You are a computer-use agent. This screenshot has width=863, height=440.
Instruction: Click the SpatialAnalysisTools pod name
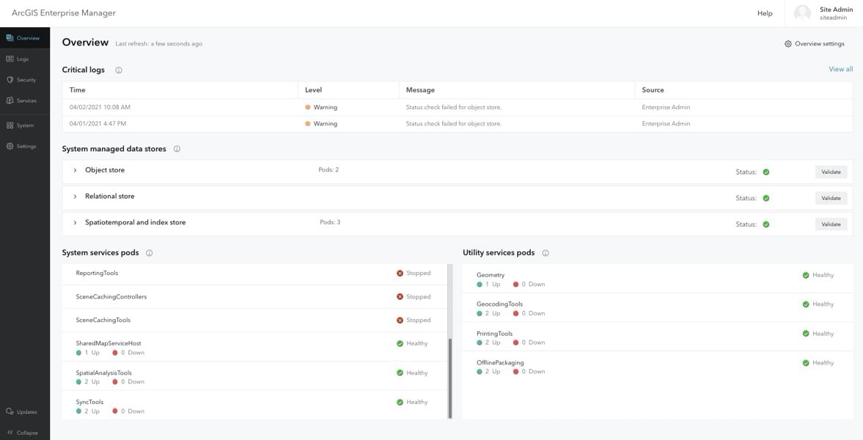104,373
